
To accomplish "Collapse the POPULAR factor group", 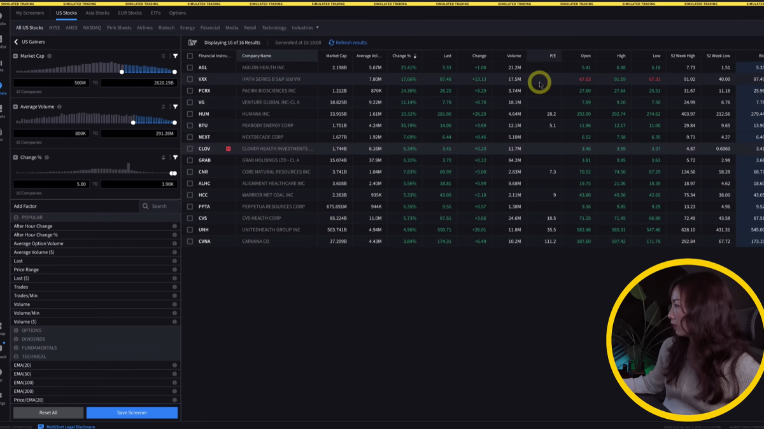I will click(16, 217).
